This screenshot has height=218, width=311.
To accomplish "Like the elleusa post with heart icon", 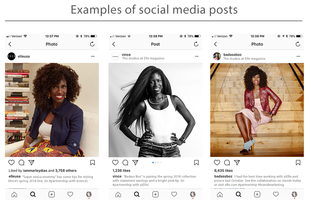I will (12, 163).
